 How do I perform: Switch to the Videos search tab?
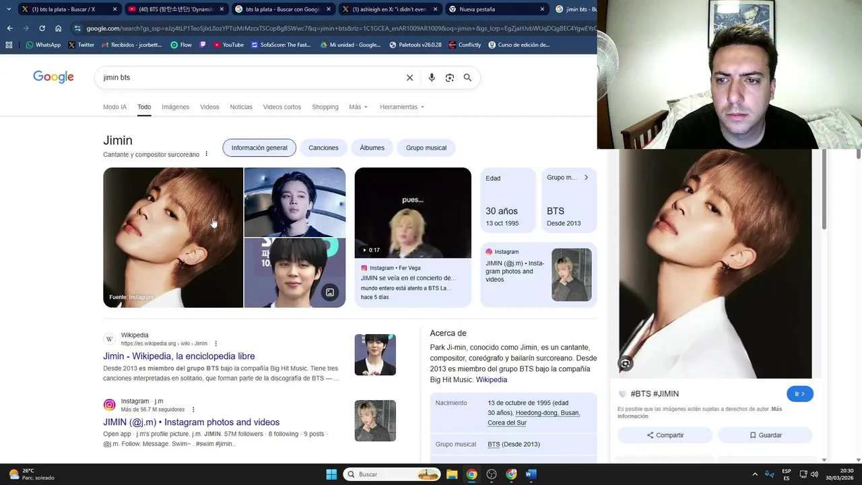click(x=209, y=107)
